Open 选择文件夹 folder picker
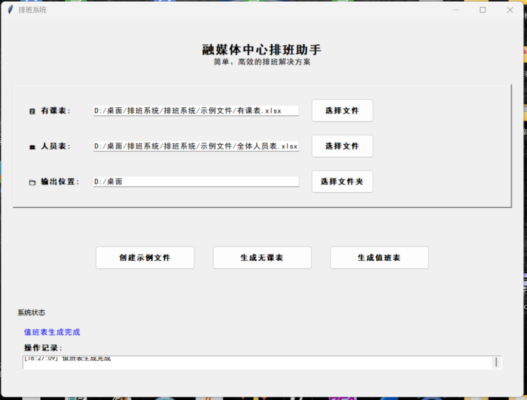The width and height of the screenshot is (527, 400). pyautogui.click(x=342, y=181)
